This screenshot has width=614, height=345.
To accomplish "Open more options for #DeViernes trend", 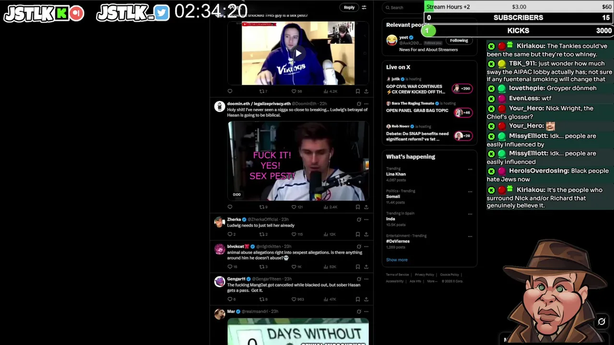I will (470, 236).
